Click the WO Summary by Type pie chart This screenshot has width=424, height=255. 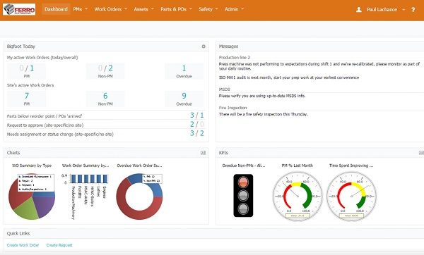(32, 197)
